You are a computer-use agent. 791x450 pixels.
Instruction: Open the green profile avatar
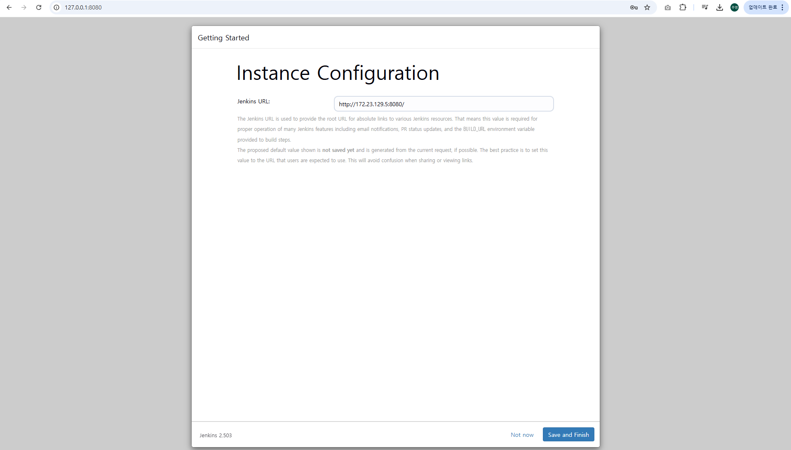[x=735, y=7]
